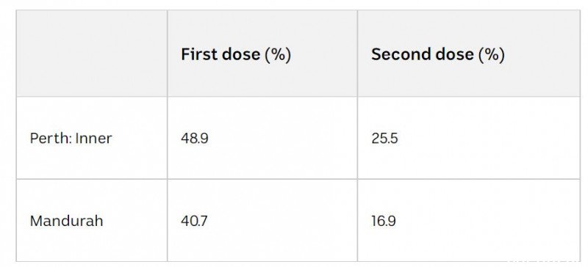Screen dimensions: 588x267
Task: Click the 16.9 second dose value
Action: tap(384, 221)
